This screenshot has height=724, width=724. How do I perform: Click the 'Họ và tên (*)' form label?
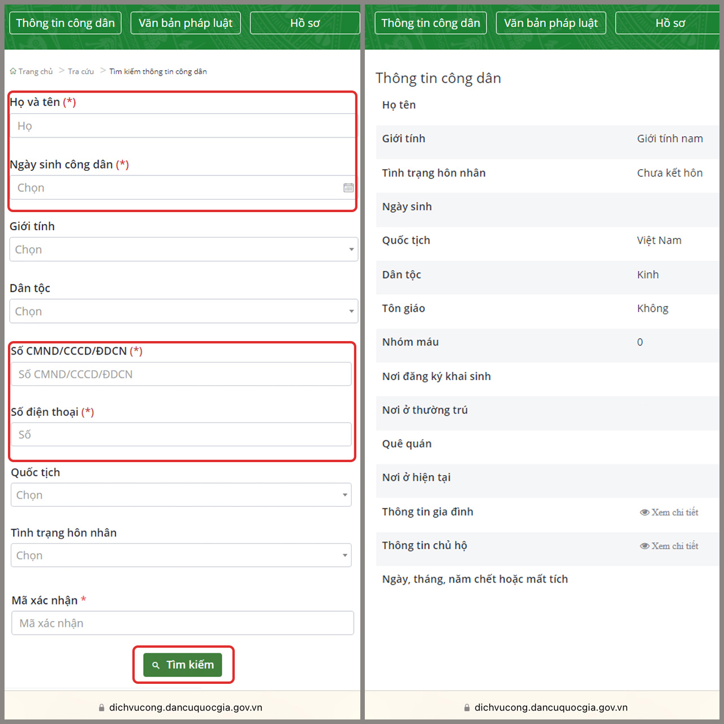(x=43, y=102)
